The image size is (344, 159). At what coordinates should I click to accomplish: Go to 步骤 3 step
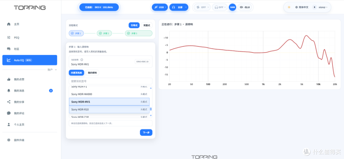point(139,33)
